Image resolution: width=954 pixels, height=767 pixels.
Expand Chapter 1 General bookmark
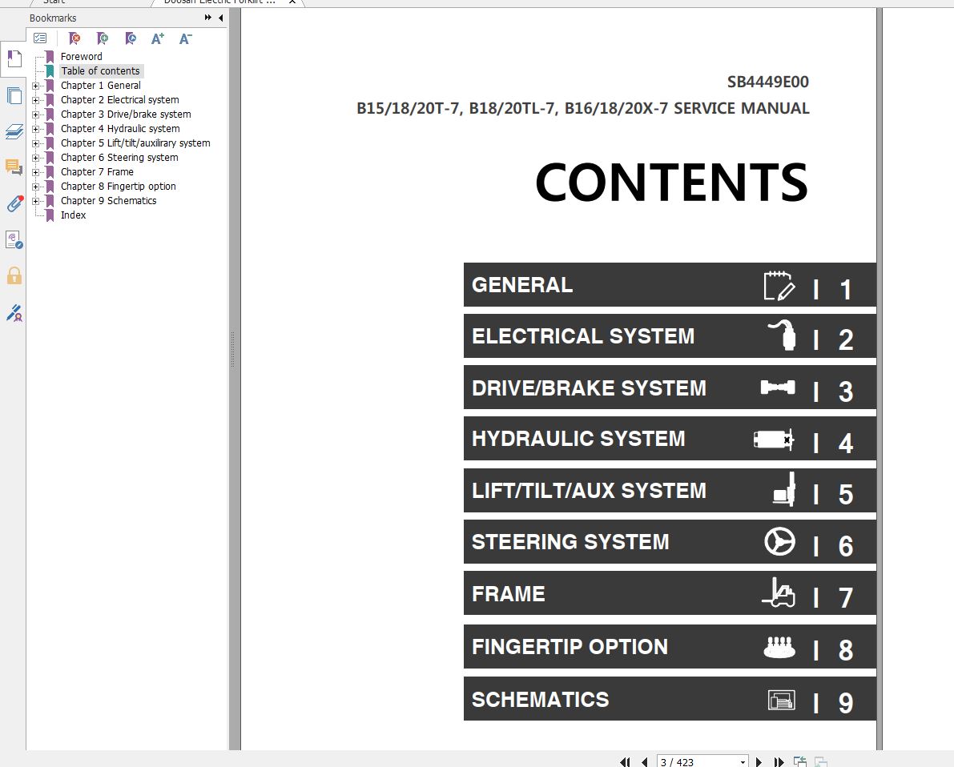pyautogui.click(x=35, y=86)
